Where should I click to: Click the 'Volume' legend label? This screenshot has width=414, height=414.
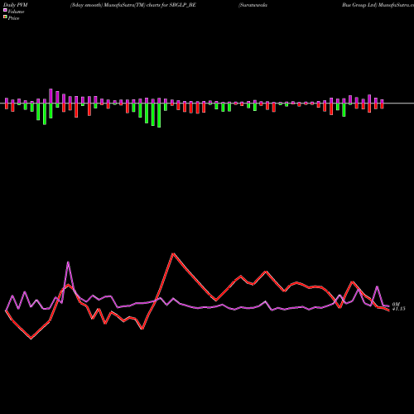point(16,12)
